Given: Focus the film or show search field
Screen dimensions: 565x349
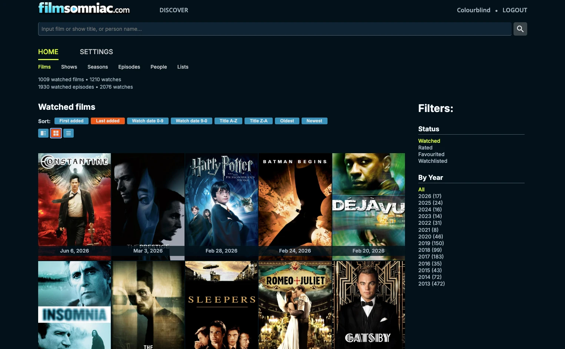Looking at the screenshot, I should [275, 29].
